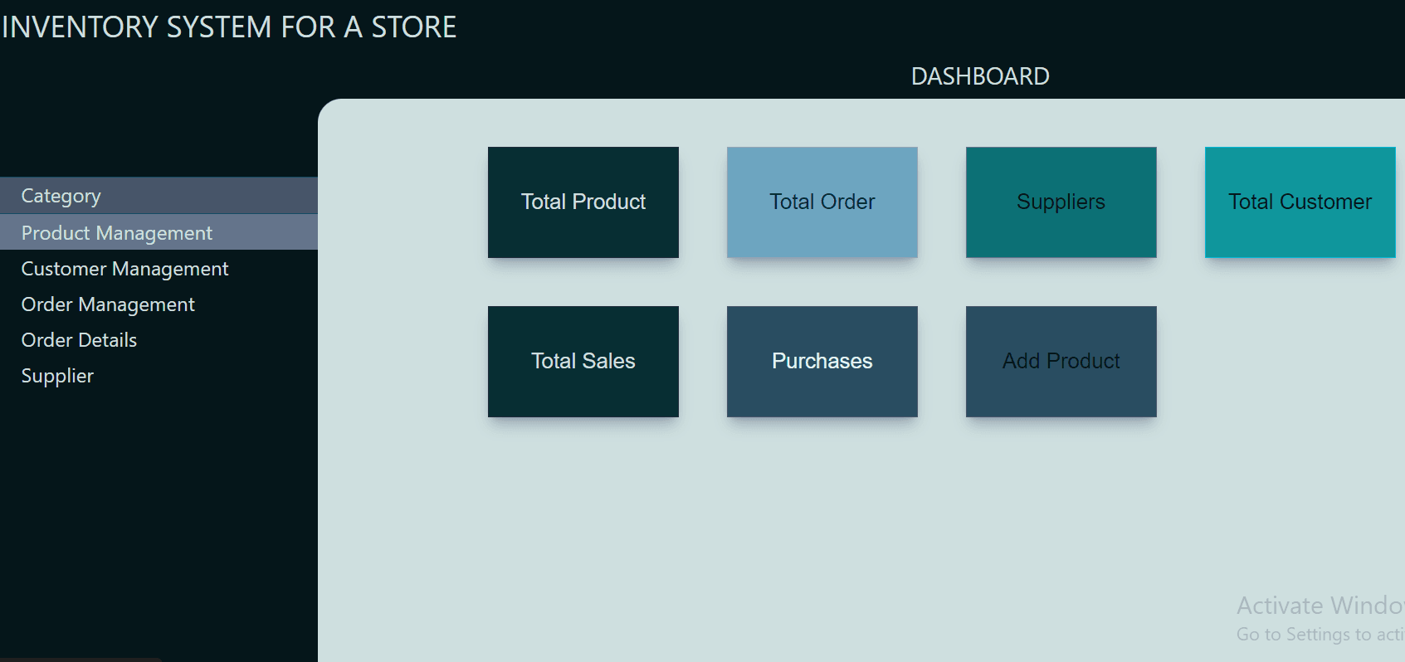Select Category in the sidebar
Screen dimensions: 1405x662
click(61, 196)
